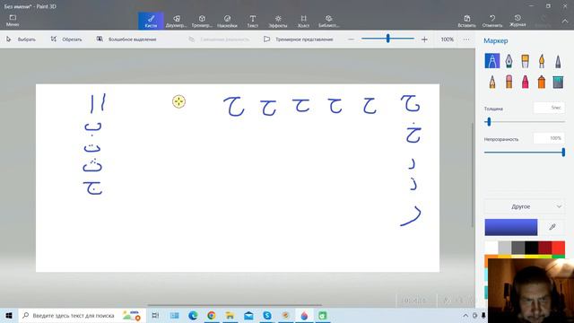Image resolution: width=574 pixels, height=323 pixels.
Task: Click the Windows taskbar search box
Action: (x=82, y=315)
